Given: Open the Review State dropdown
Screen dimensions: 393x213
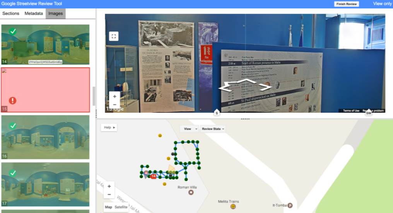Looking at the screenshot, I should click(213, 129).
